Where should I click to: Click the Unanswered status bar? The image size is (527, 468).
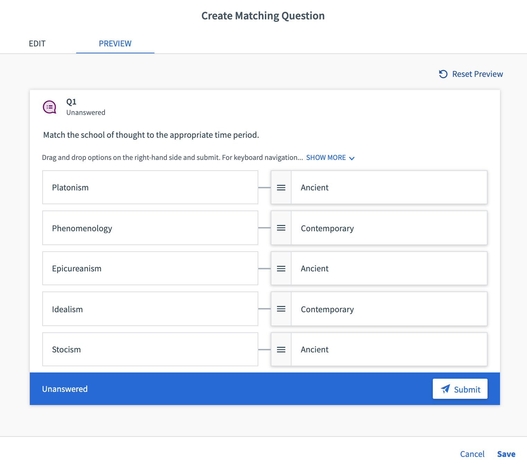[65, 389]
